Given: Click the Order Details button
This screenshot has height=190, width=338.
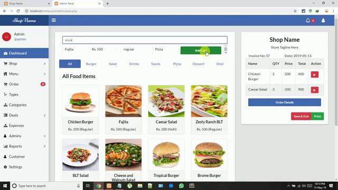Looking at the screenshot, I should (285, 102).
